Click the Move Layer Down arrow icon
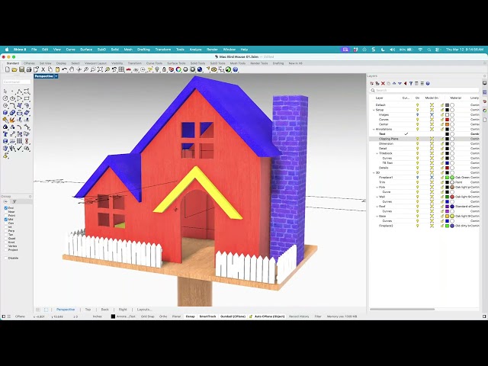Screen dimensions: 488x366 (400, 83)
